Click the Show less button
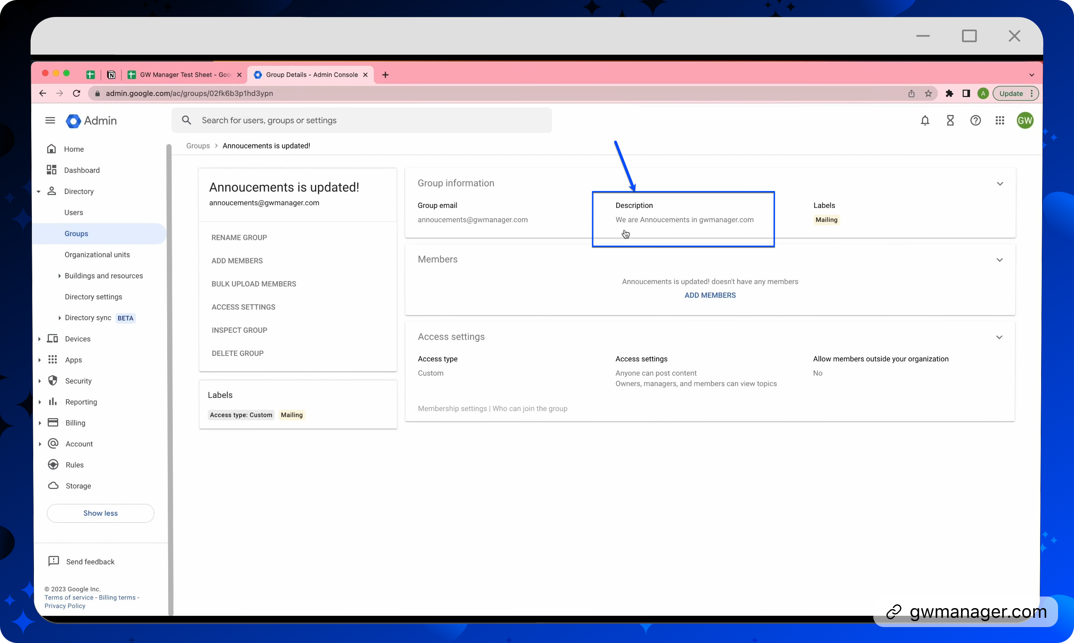 (101, 513)
